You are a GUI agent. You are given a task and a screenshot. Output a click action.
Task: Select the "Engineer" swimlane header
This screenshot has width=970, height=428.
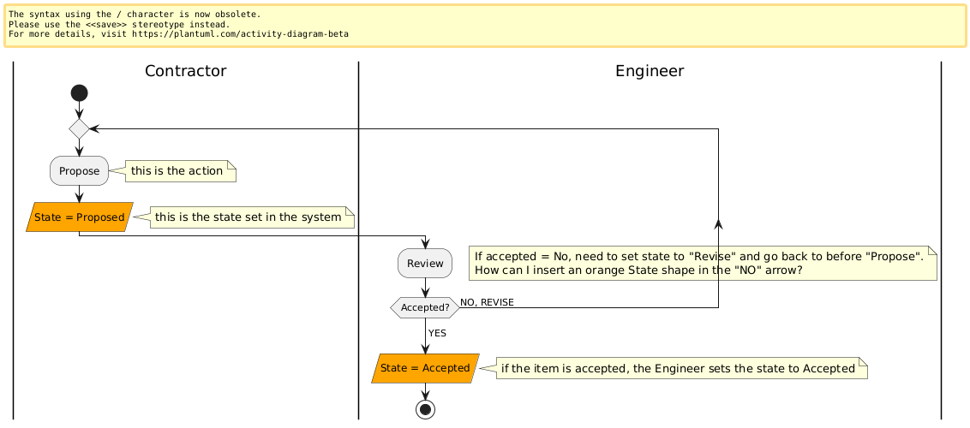click(x=650, y=71)
